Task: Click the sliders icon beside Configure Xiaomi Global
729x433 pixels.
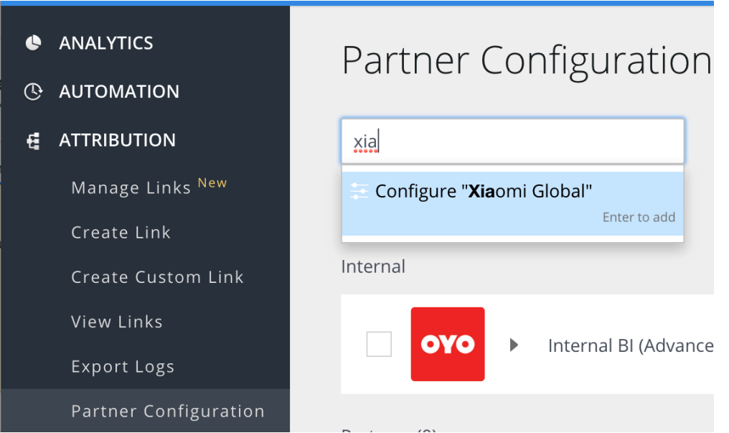Action: [359, 191]
